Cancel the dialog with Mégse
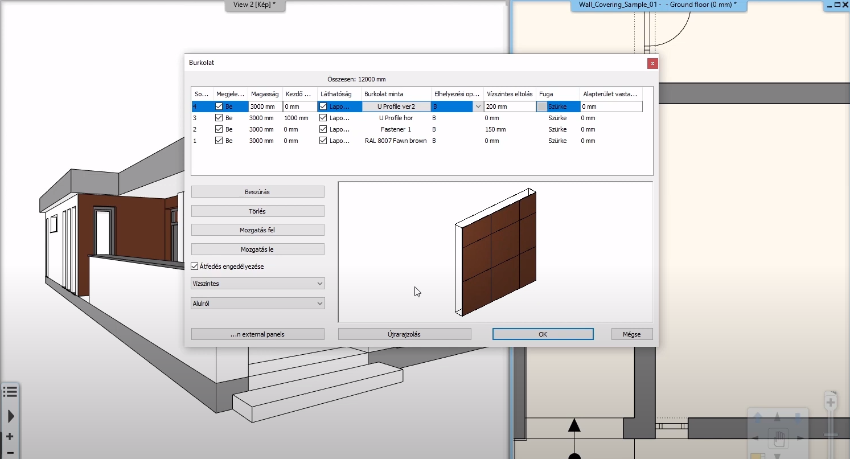The image size is (850, 459). [632, 334]
